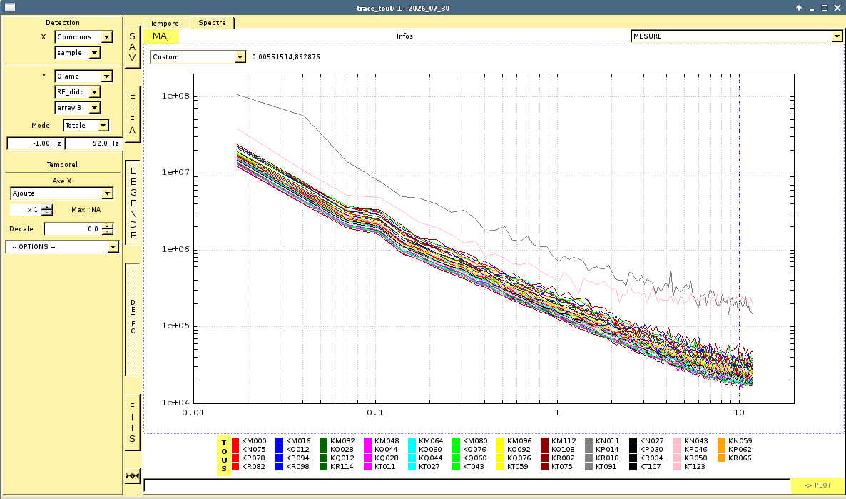Open the -- OPTIONS -- dropdown

tap(62, 247)
